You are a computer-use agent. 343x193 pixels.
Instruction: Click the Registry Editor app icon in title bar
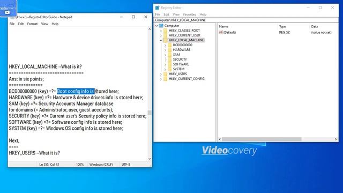(157, 8)
